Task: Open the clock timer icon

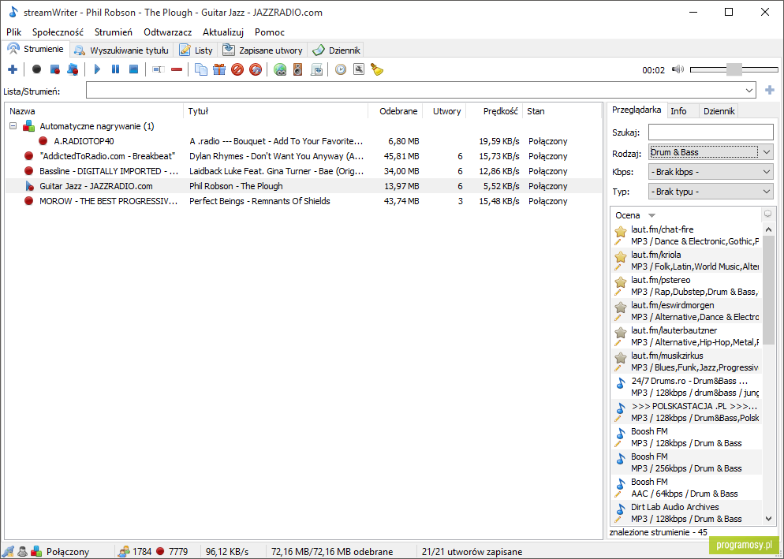Action: coord(341,69)
